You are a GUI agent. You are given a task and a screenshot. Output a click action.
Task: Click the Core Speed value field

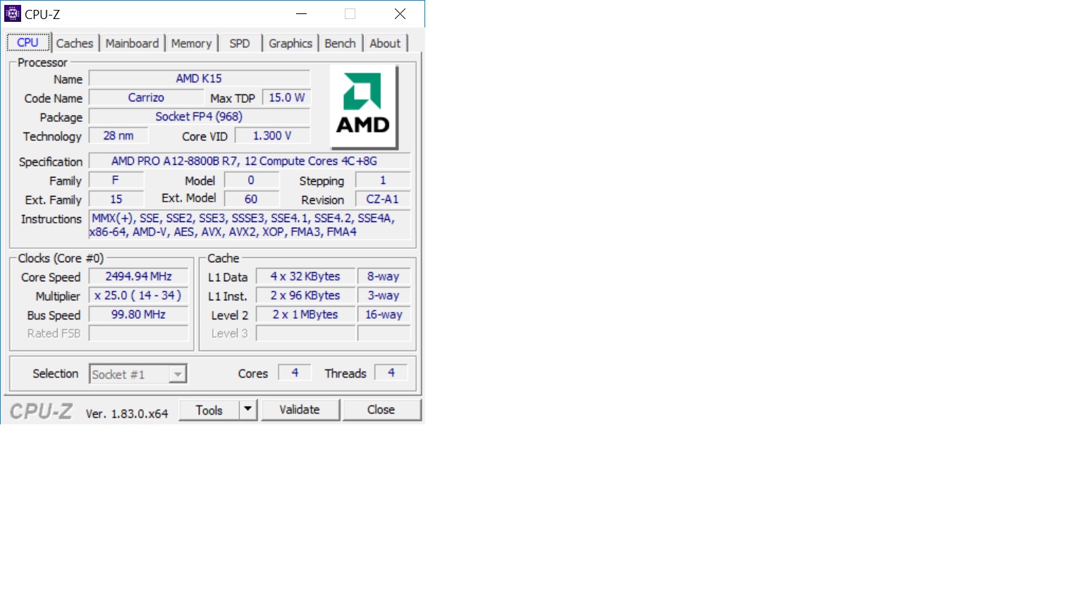[139, 276]
